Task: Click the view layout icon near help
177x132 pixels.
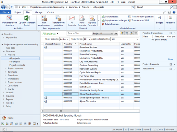Action: [169, 12]
